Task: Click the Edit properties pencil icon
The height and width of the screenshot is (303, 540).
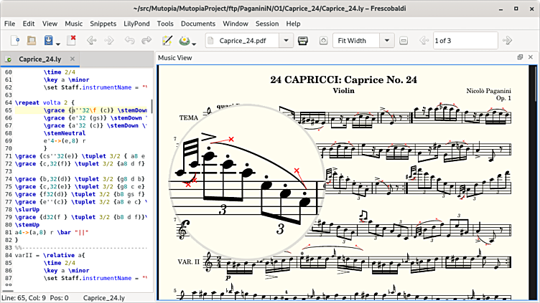Action: tap(167, 41)
